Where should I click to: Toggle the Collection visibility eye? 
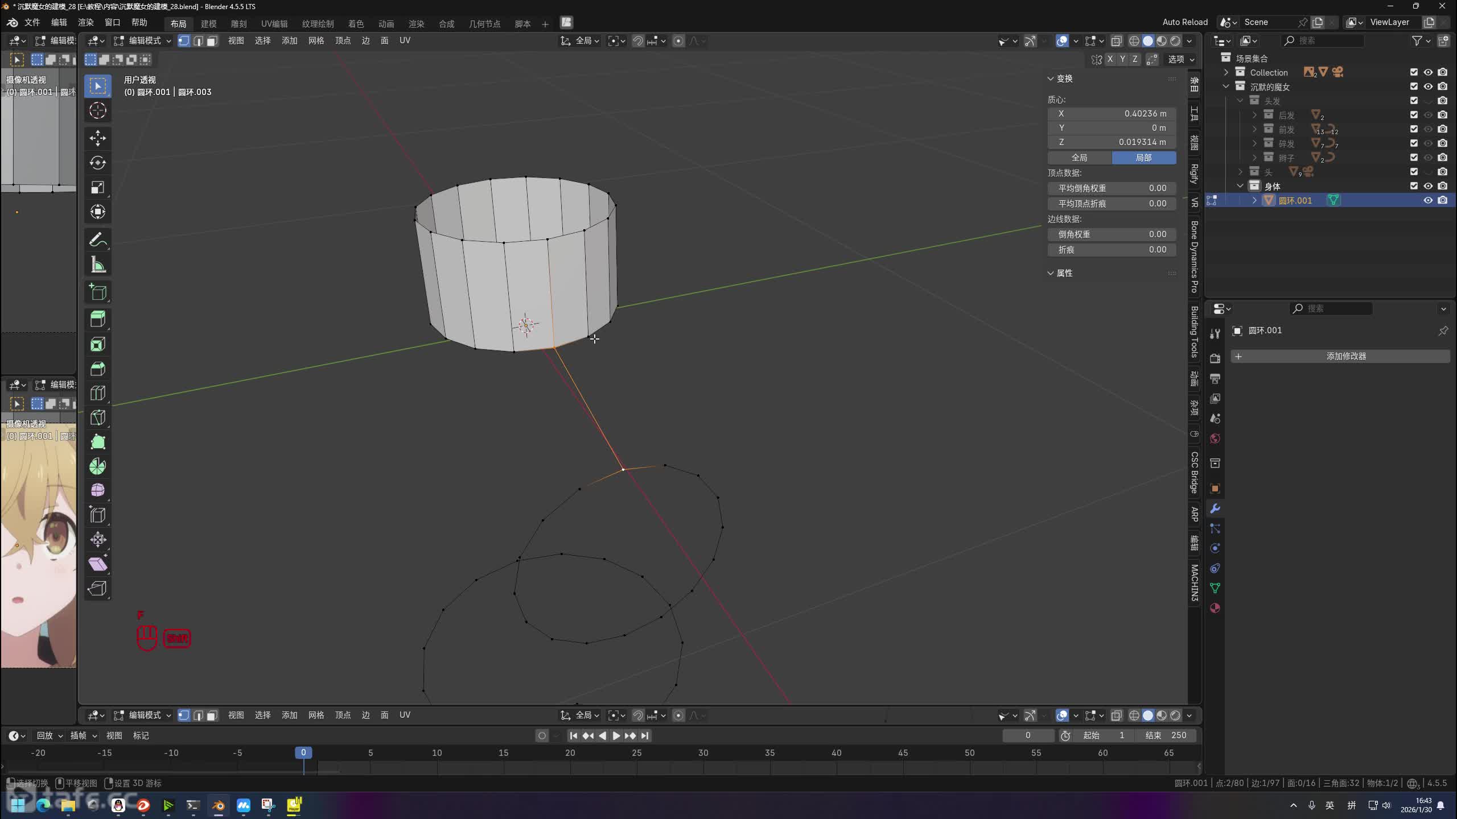[1428, 72]
